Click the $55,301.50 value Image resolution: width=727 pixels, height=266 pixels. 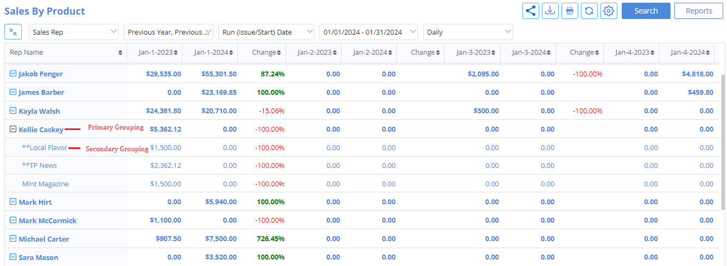click(219, 74)
